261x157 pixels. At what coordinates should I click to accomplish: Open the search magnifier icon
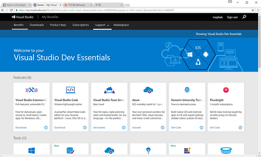point(244,17)
